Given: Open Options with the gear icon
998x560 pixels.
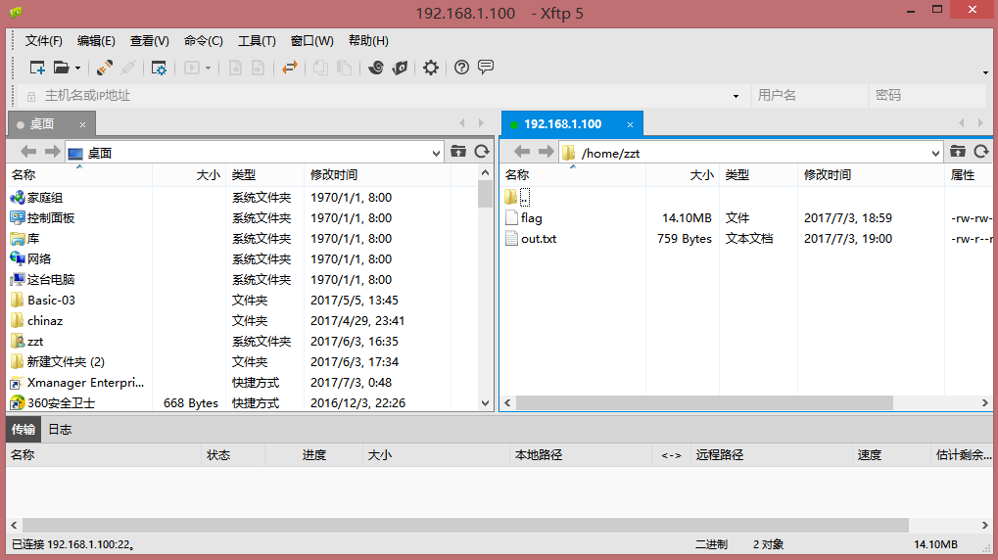Looking at the screenshot, I should coord(431,68).
